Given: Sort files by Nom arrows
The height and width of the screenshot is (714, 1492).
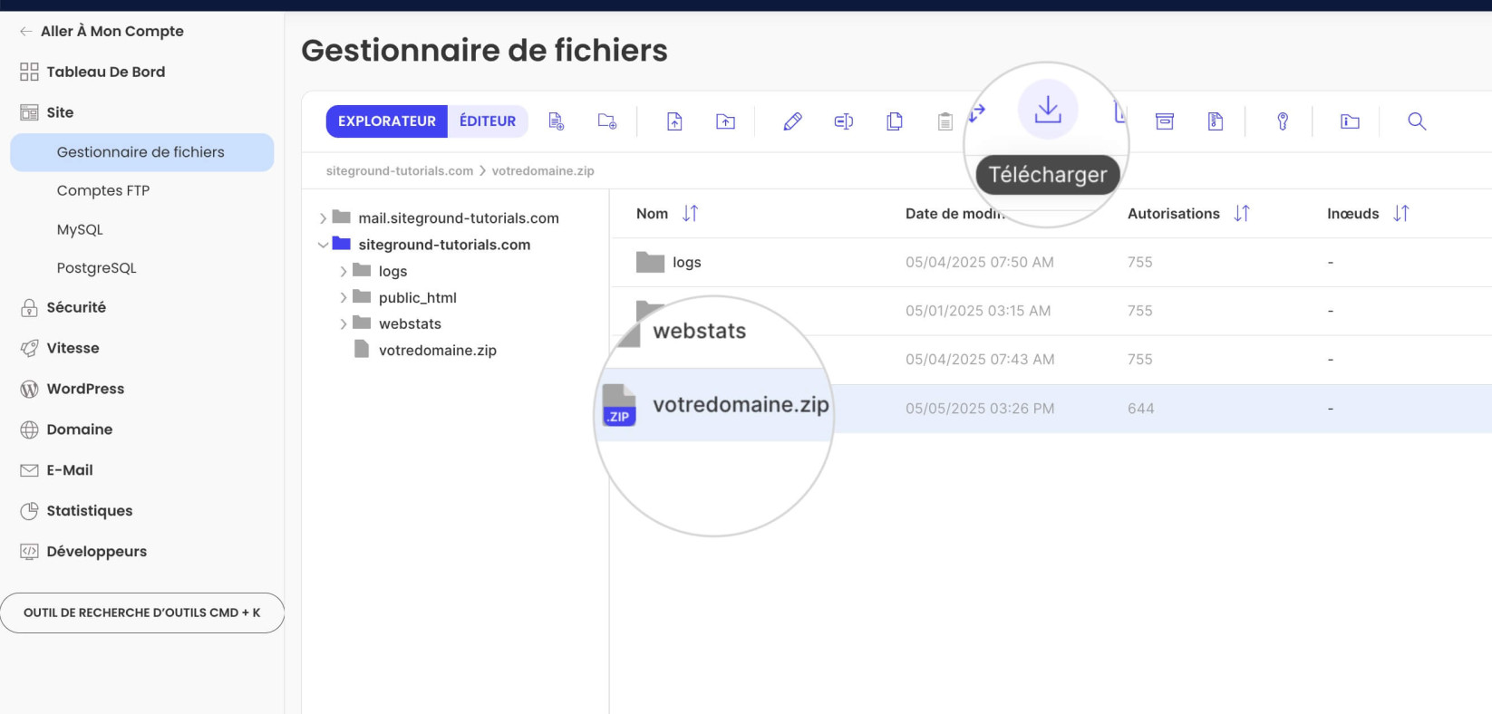Looking at the screenshot, I should pos(691,214).
